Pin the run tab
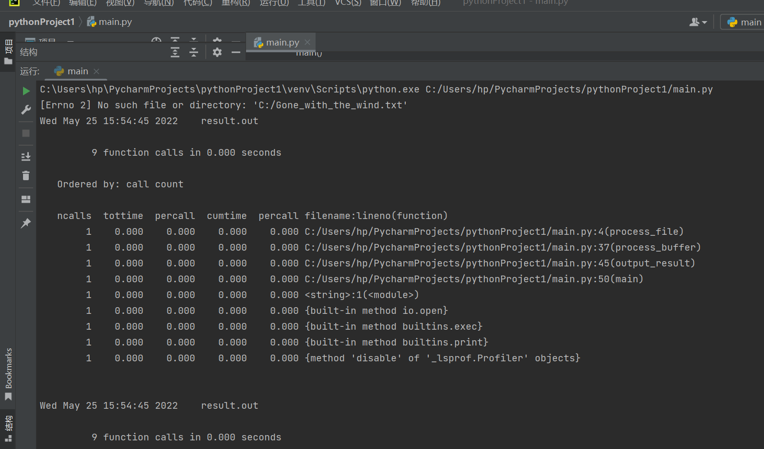The image size is (764, 449). tap(26, 223)
